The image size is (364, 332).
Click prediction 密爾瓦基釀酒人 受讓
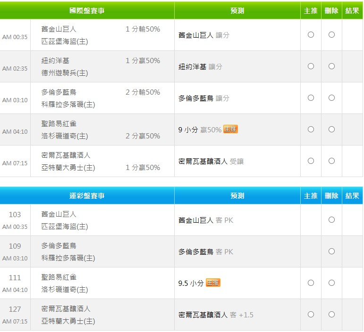click(211, 161)
